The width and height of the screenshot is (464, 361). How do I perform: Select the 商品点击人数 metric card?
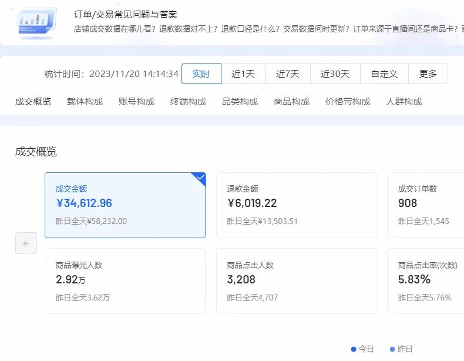pyautogui.click(x=297, y=281)
